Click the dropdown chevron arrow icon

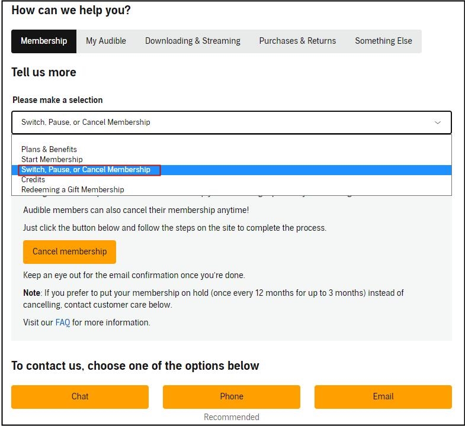pyautogui.click(x=437, y=122)
